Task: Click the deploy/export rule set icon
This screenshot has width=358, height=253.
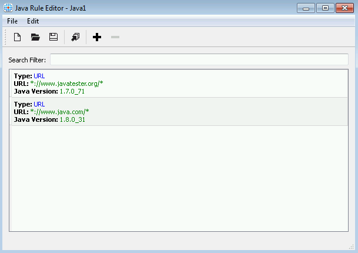Action: [x=75, y=37]
